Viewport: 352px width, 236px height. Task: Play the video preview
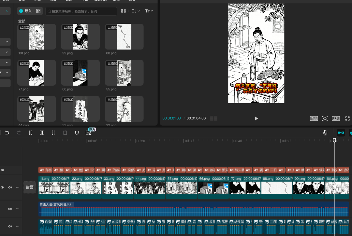256,118
